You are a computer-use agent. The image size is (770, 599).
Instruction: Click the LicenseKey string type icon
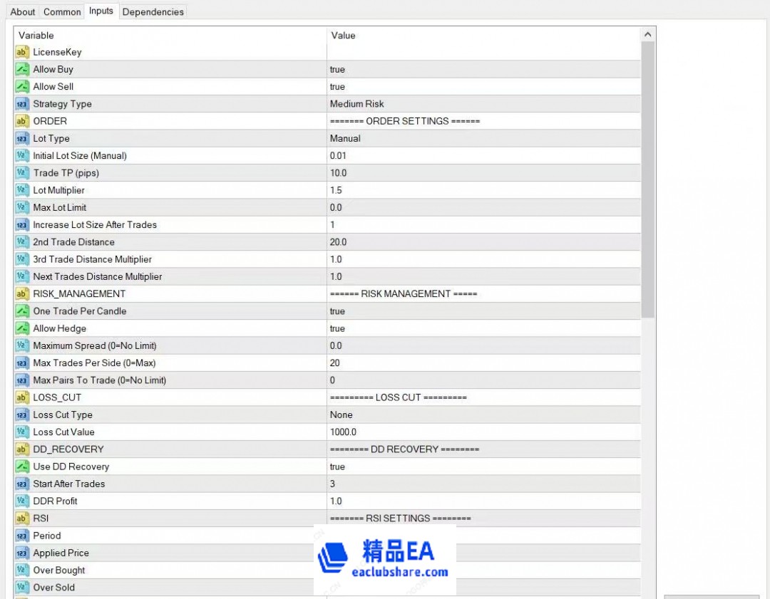[22, 52]
